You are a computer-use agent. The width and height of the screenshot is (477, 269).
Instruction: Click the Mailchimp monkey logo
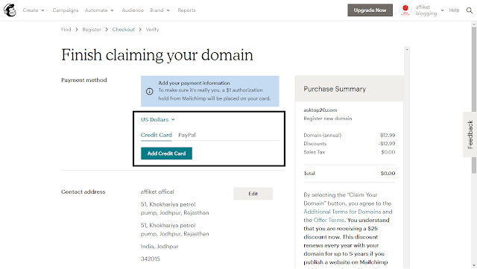click(x=10, y=10)
